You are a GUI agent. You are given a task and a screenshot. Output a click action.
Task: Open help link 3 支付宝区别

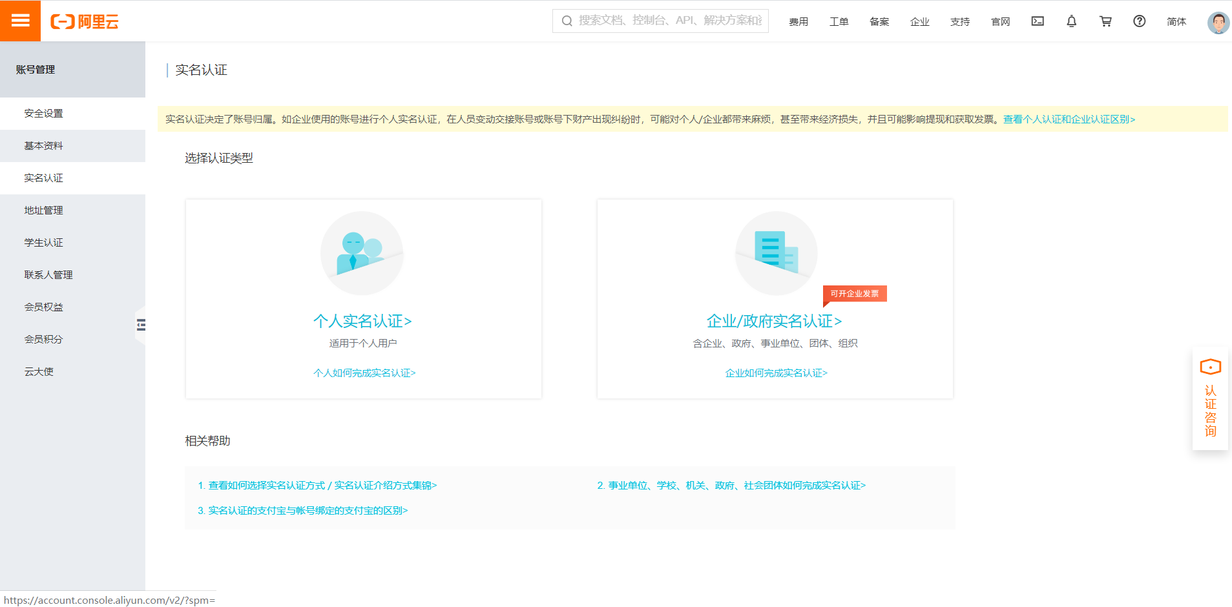click(x=302, y=511)
